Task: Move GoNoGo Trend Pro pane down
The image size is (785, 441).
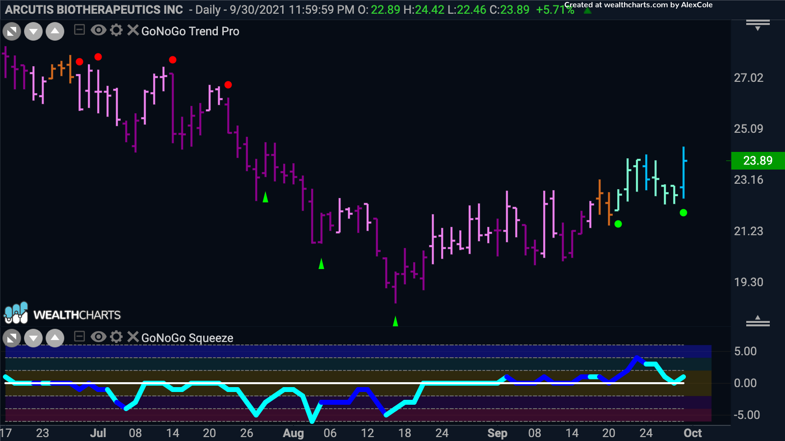Action: point(33,32)
